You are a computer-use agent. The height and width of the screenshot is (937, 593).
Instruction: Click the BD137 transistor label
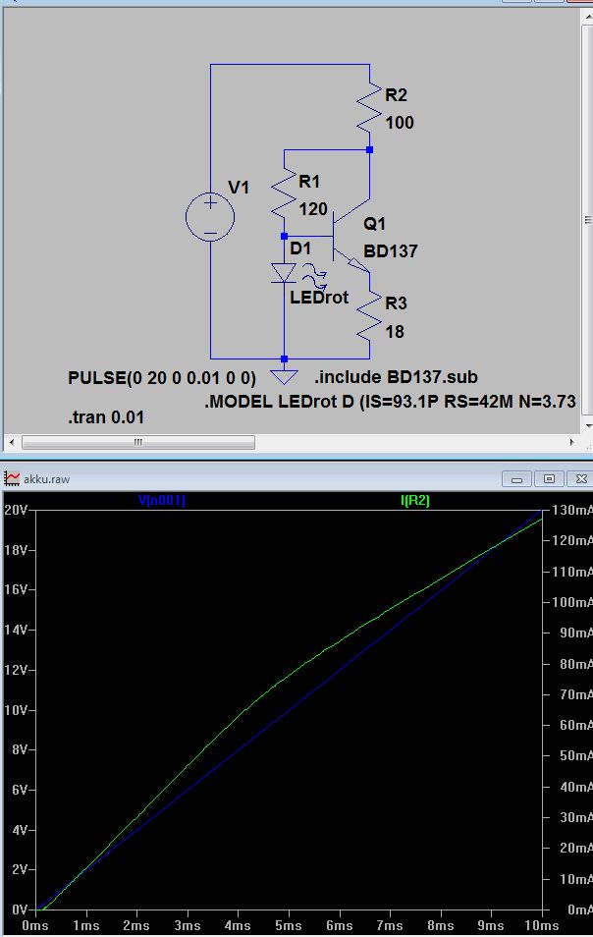click(x=391, y=251)
